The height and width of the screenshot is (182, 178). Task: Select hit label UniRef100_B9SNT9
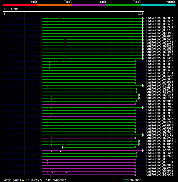pyautogui.click(x=160, y=104)
